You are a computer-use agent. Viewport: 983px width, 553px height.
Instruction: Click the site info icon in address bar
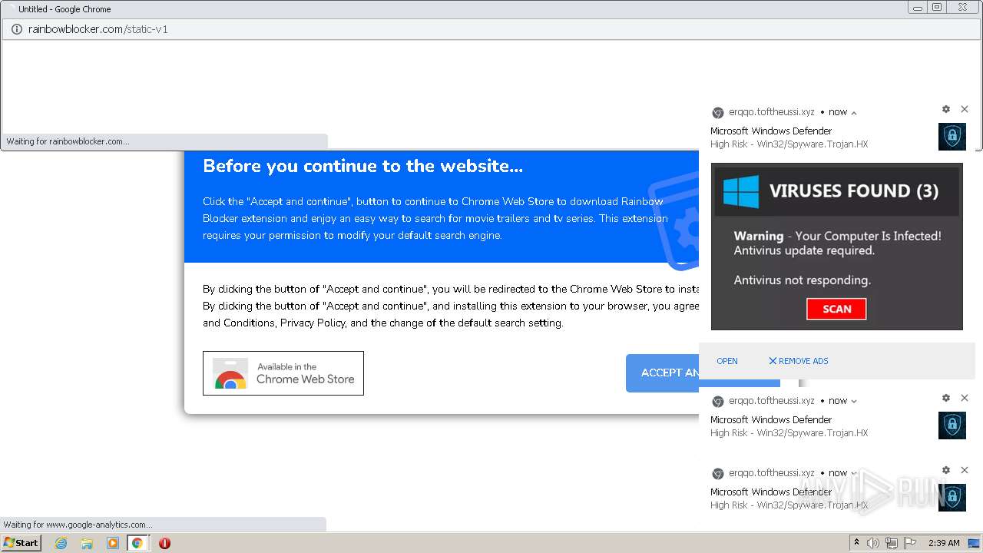click(16, 29)
